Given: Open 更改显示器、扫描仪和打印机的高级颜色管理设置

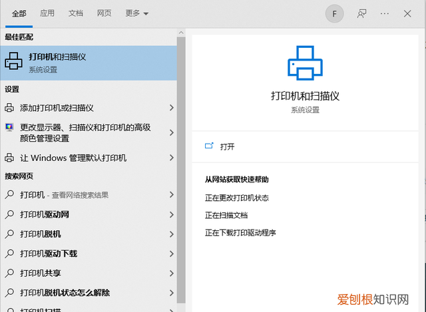Looking at the screenshot, I should (x=89, y=133).
